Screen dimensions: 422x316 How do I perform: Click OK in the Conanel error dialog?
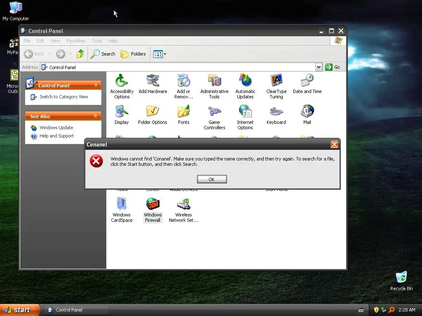click(212, 179)
